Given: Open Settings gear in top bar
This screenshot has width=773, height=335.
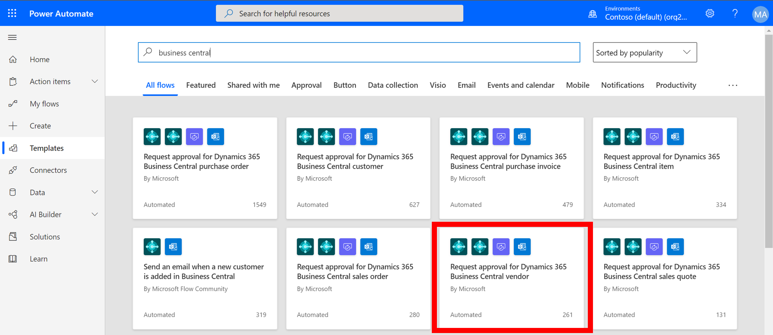Looking at the screenshot, I should [710, 14].
